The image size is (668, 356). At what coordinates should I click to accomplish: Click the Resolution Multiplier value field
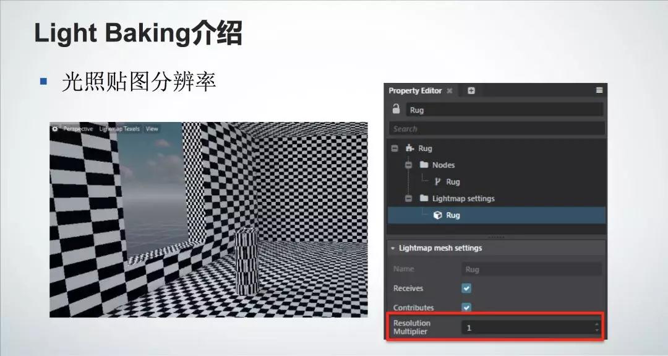point(528,328)
